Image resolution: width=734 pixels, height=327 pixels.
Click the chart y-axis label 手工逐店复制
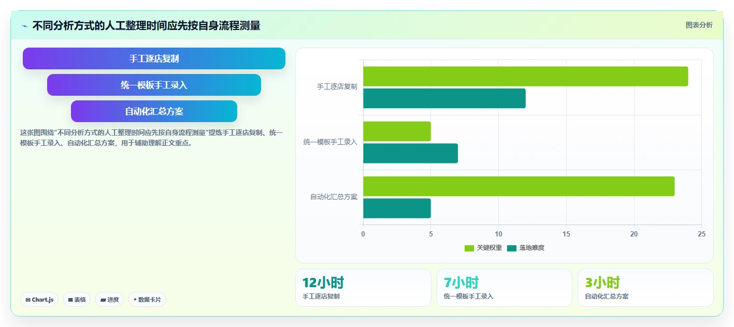pos(337,87)
